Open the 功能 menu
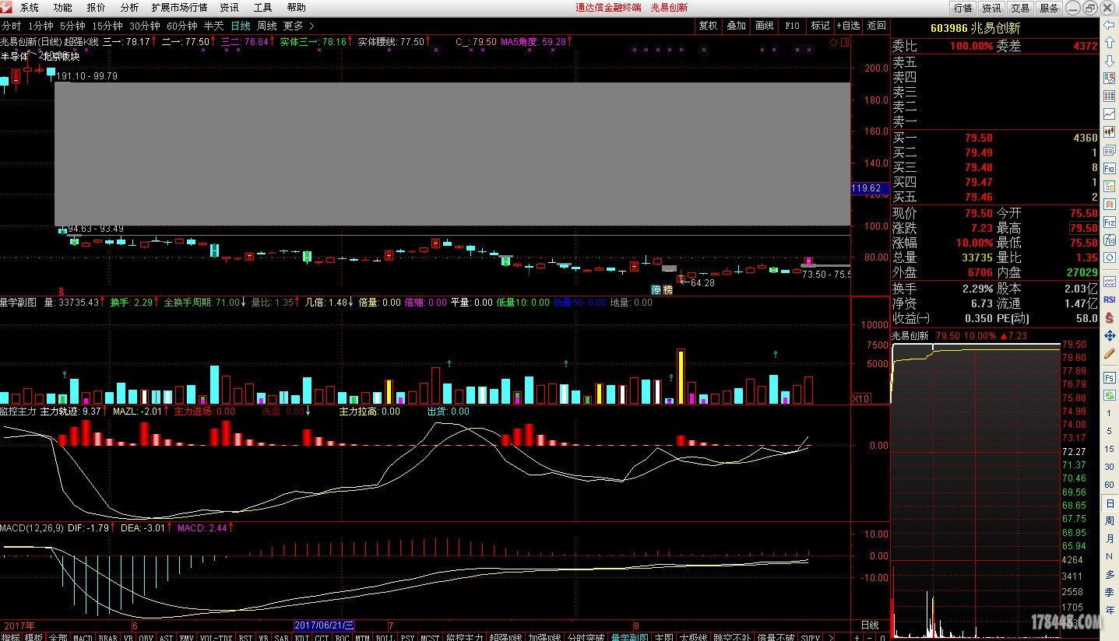The height and width of the screenshot is (641, 1119). [x=63, y=8]
